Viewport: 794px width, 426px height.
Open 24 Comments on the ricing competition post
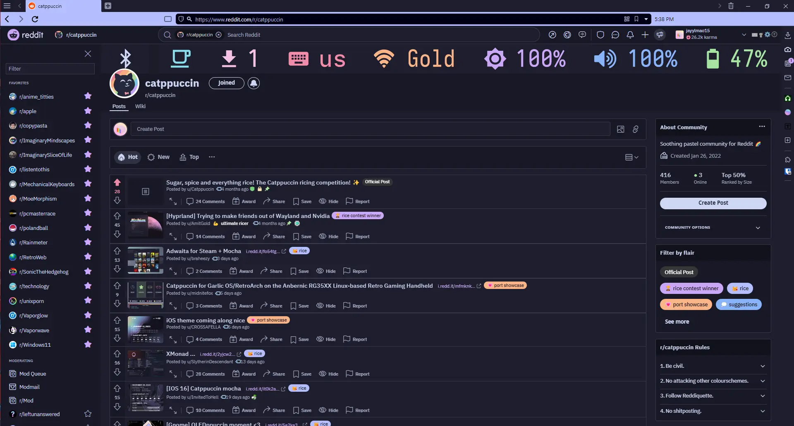point(206,201)
